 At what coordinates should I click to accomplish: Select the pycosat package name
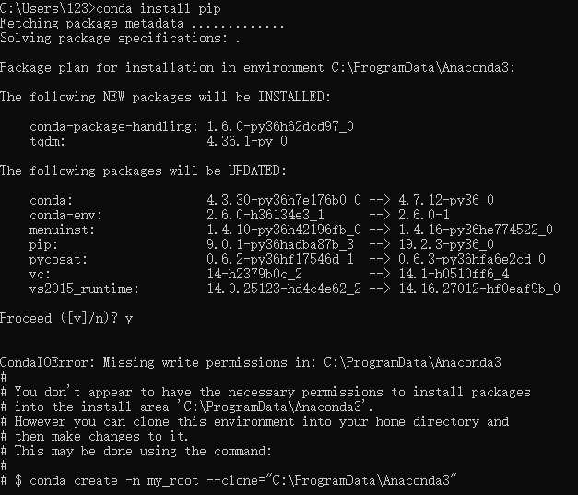tap(59, 259)
